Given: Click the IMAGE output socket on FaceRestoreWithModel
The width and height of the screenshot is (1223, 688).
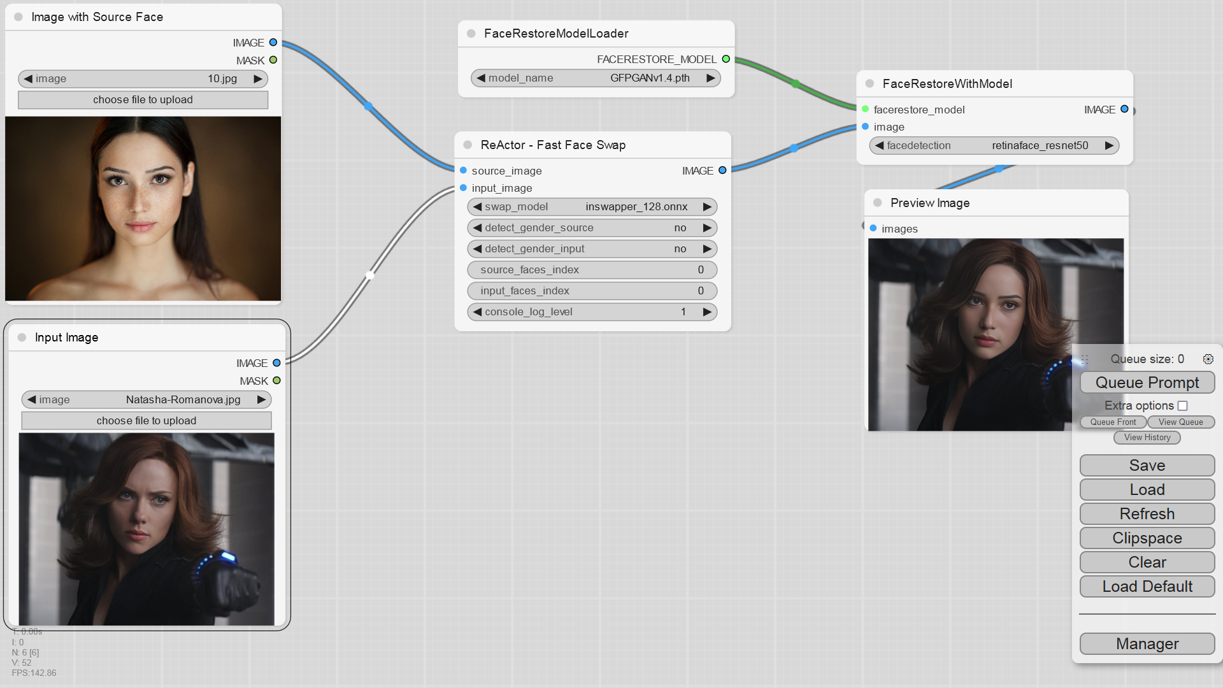Looking at the screenshot, I should pyautogui.click(x=1124, y=109).
